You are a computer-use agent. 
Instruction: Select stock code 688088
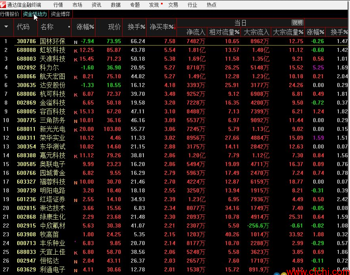tap(26, 50)
